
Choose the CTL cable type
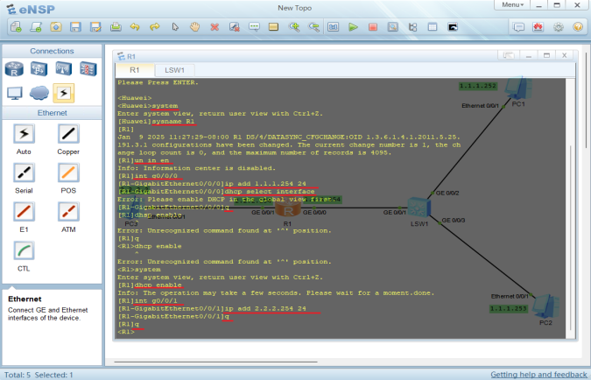click(x=25, y=252)
